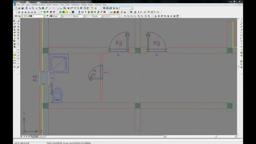256x144 pixels.
Task: Click the coordinates readout in status bar
Action: tap(22, 143)
